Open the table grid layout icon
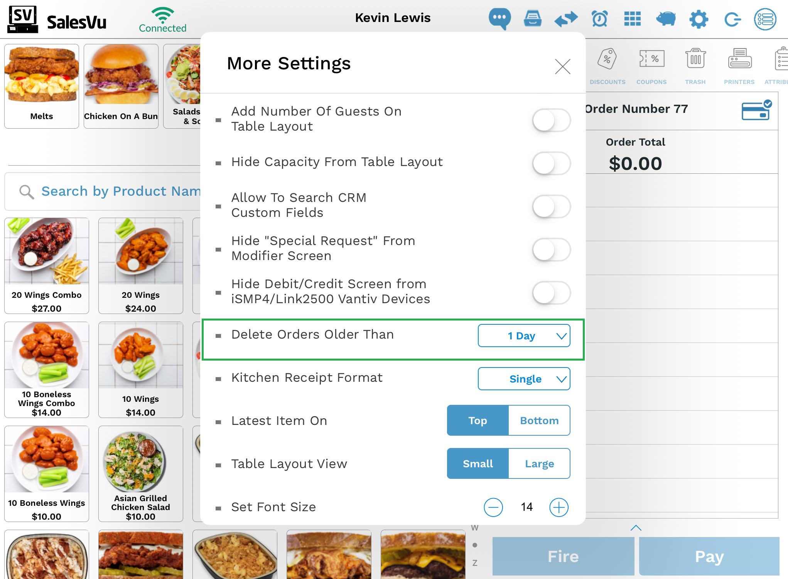Screen dimensions: 788x579 [x=633, y=18]
